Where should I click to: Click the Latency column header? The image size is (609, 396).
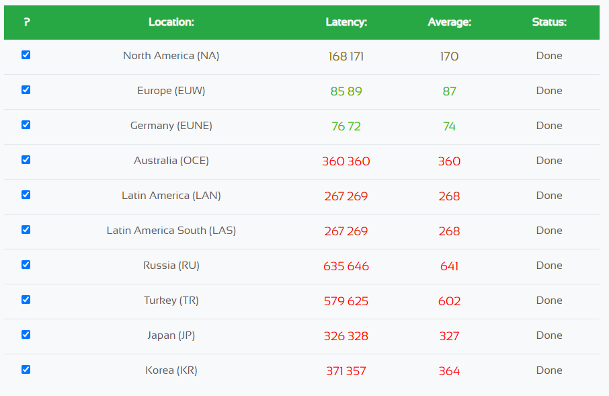pos(346,22)
